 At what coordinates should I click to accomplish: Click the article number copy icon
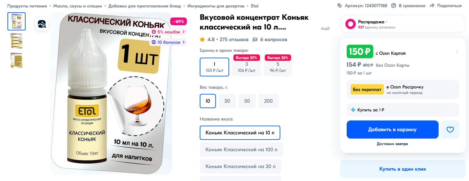[x=340, y=6]
